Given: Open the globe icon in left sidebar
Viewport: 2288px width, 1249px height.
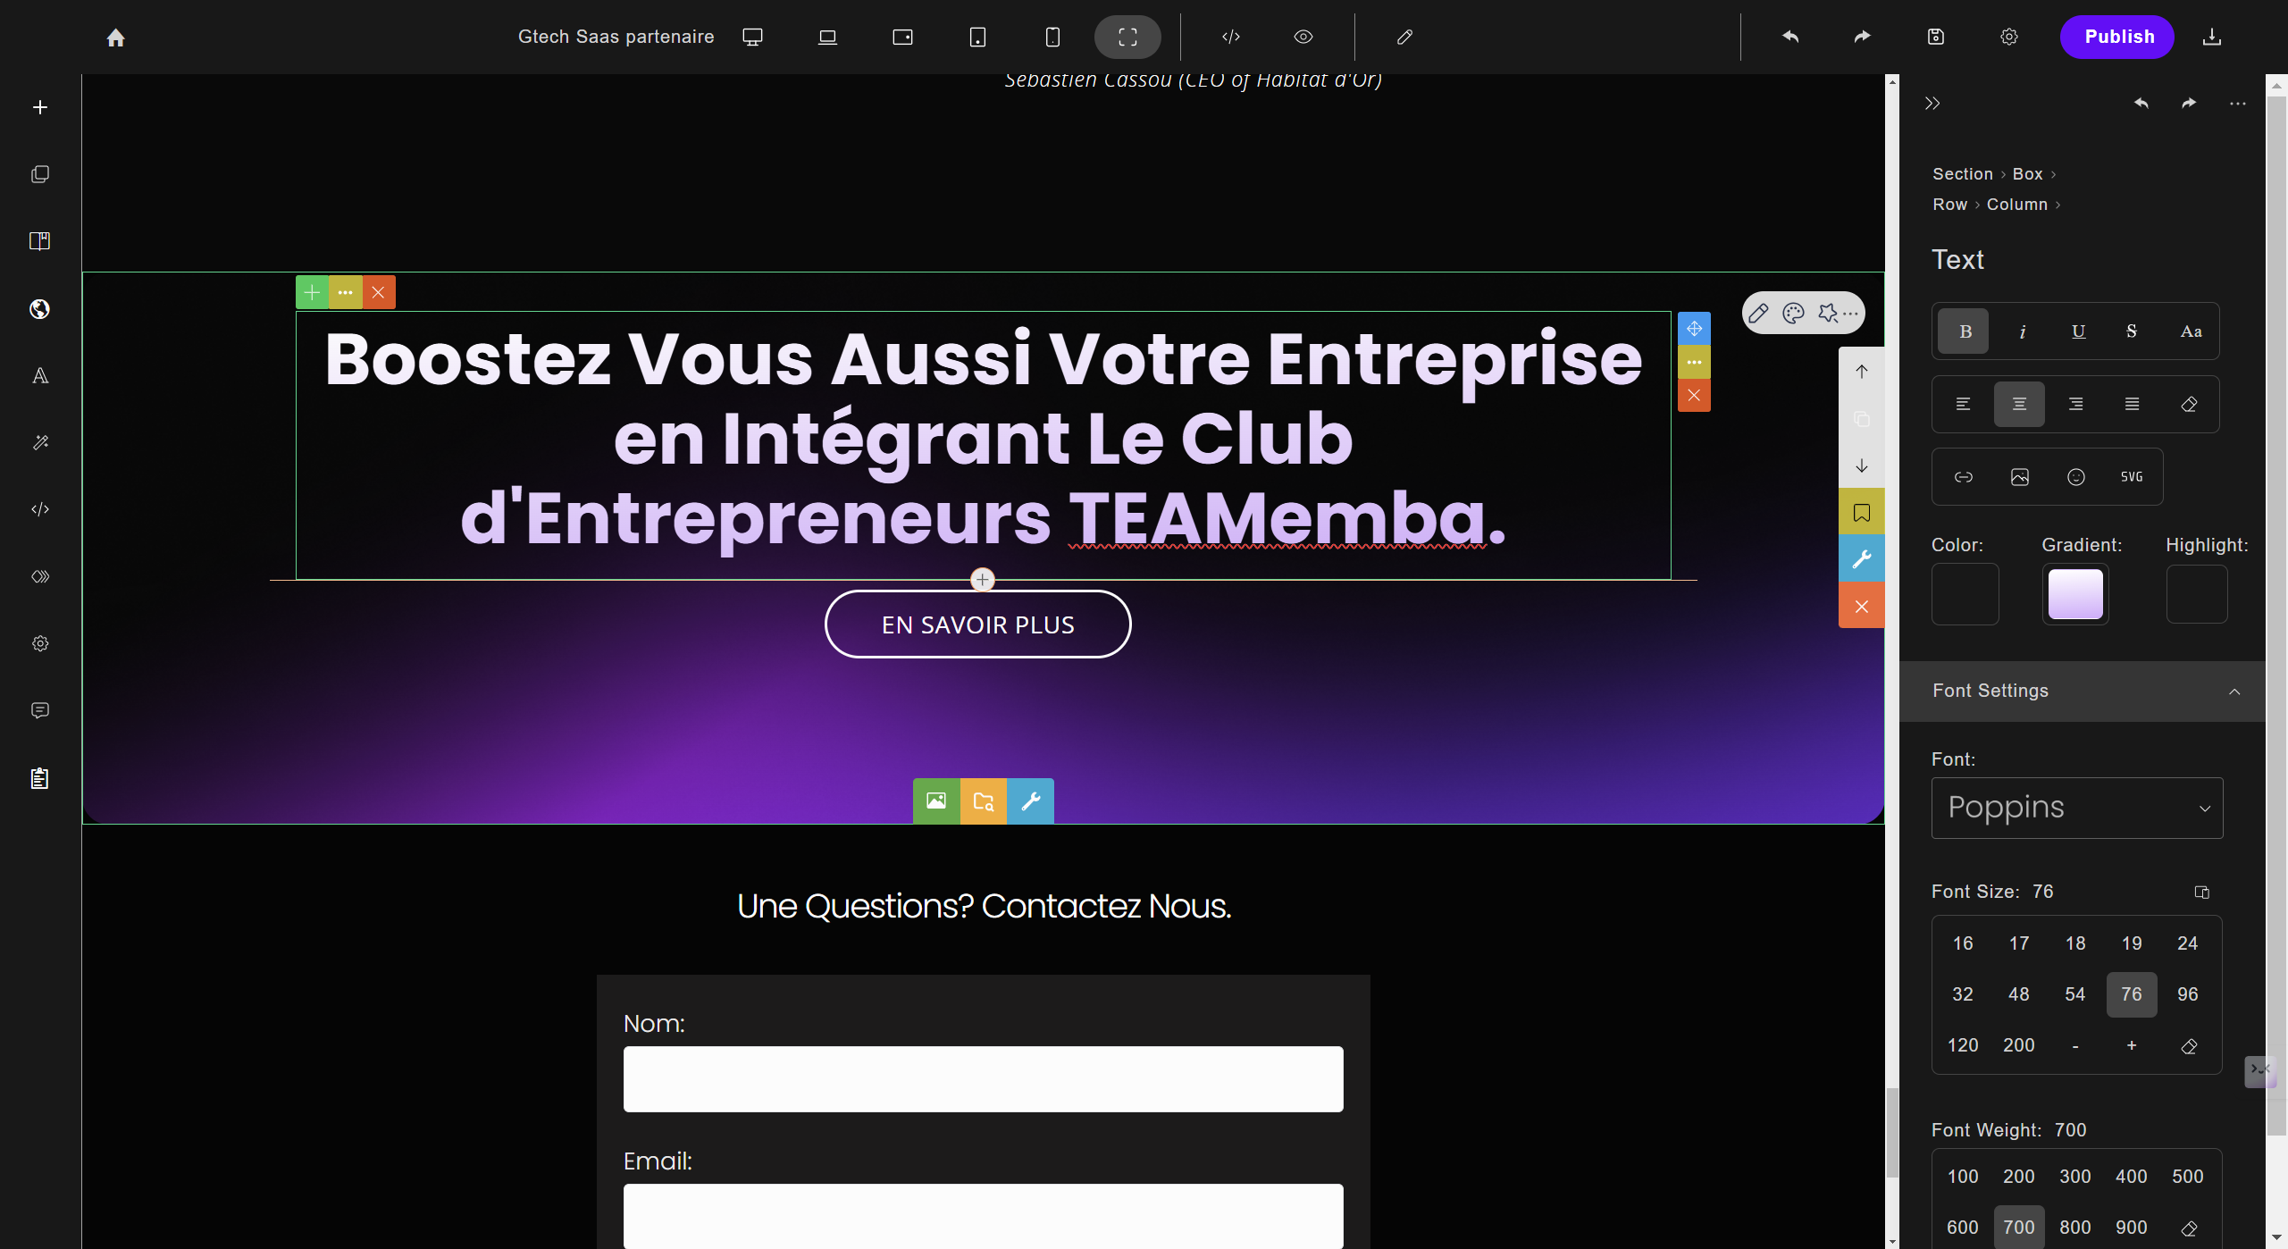Looking at the screenshot, I should point(40,309).
